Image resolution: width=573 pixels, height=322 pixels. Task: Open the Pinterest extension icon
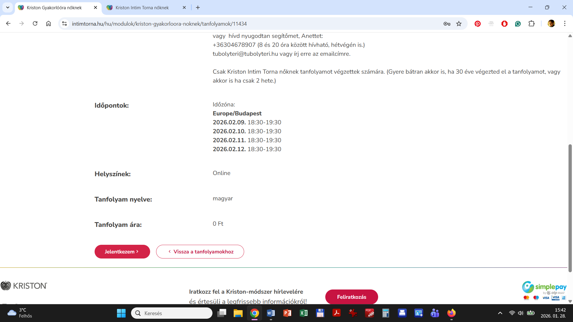(x=478, y=24)
